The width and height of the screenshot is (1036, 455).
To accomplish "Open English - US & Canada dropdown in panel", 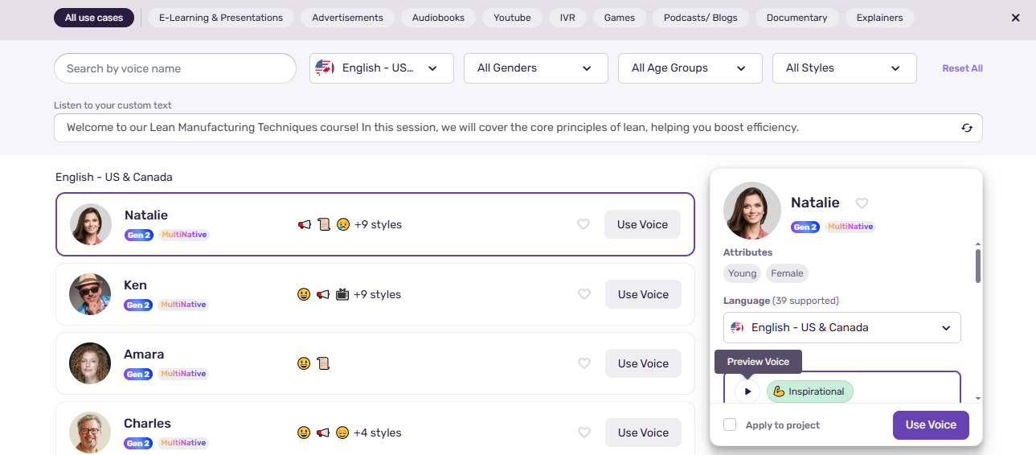I will click(841, 328).
